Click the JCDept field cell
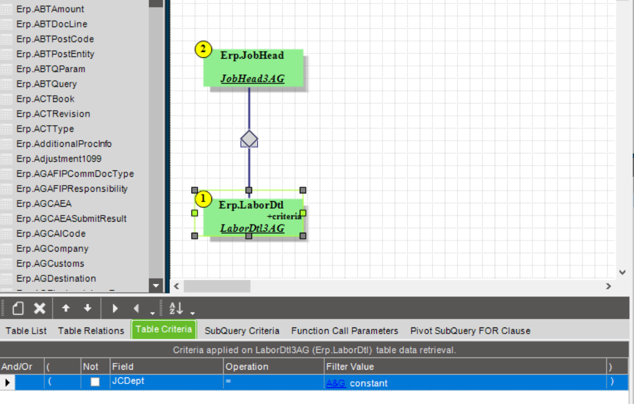The height and width of the screenshot is (404, 634). (x=167, y=382)
